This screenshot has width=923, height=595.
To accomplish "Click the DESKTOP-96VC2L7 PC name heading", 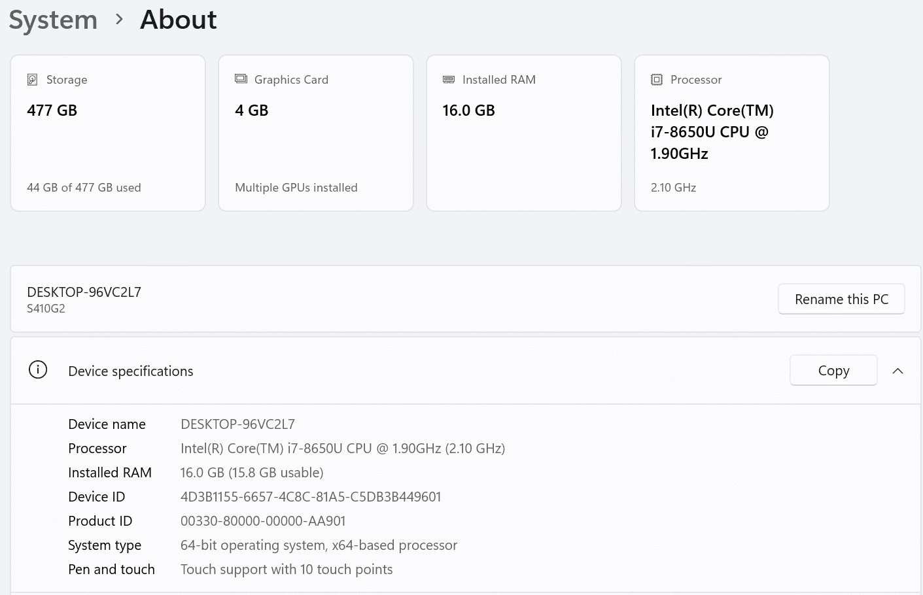I will pos(84,292).
